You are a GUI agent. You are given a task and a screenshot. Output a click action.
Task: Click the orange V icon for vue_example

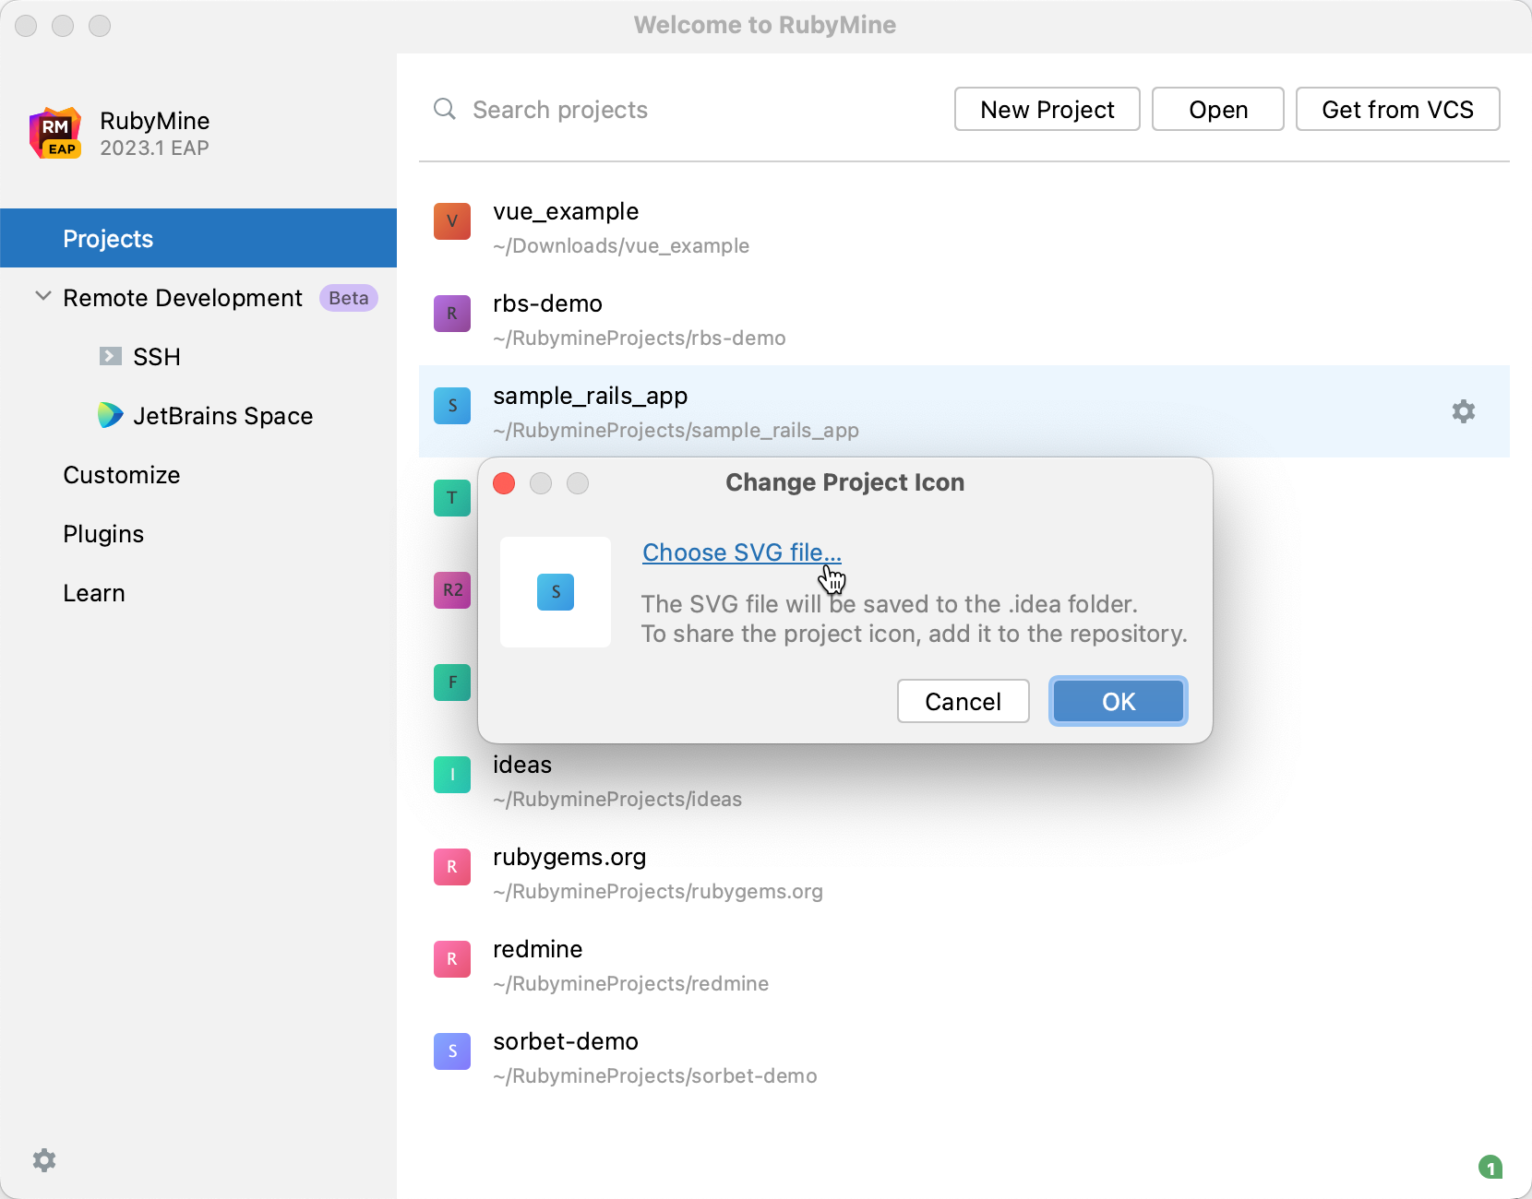[452, 221]
